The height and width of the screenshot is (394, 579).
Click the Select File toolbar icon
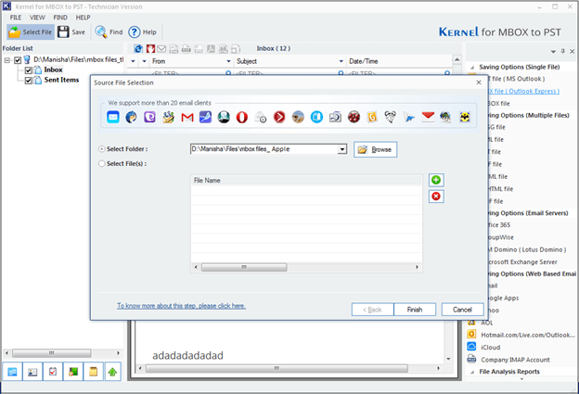[15, 32]
